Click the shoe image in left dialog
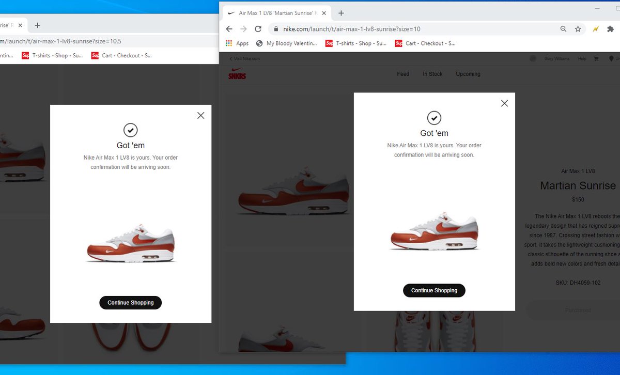The width and height of the screenshot is (620, 375). coord(130,243)
